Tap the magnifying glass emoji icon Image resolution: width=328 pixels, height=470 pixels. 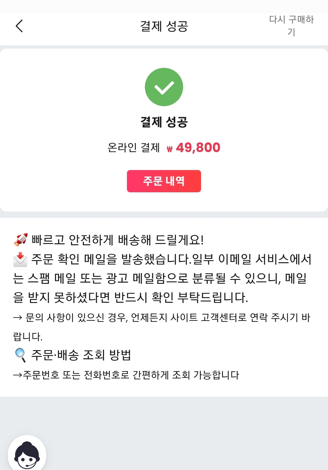point(20,355)
